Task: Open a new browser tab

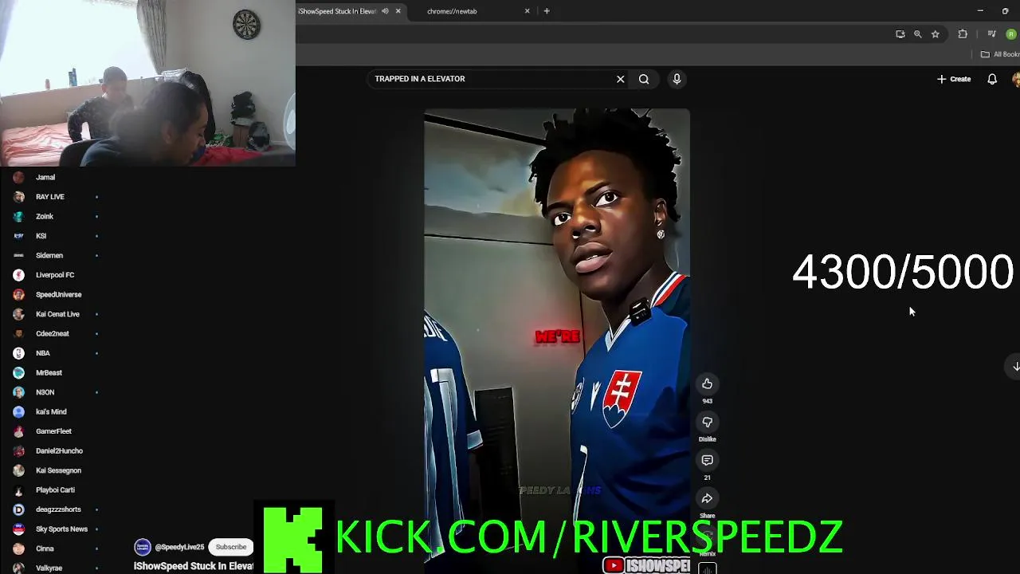Action: (x=547, y=11)
